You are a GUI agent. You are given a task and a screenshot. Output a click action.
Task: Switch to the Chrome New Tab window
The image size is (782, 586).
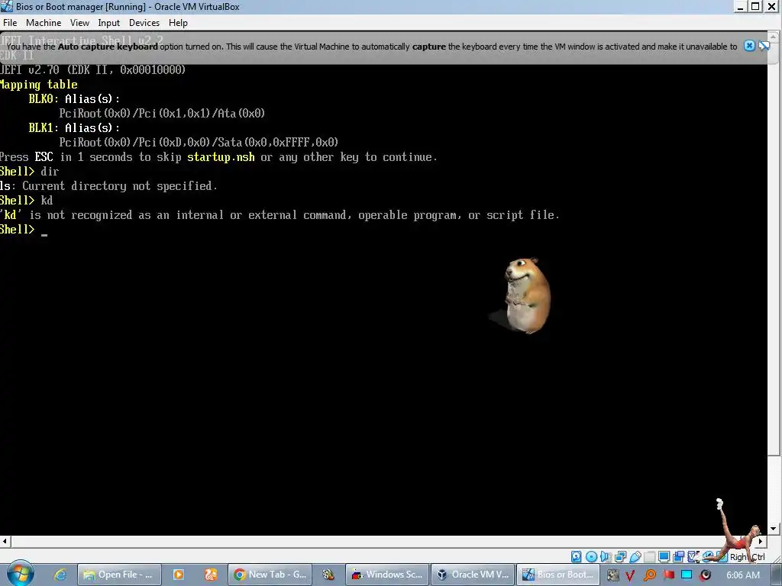270,575
